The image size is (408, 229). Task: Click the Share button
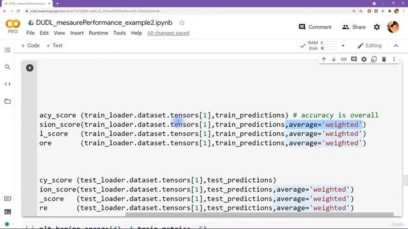354,27
